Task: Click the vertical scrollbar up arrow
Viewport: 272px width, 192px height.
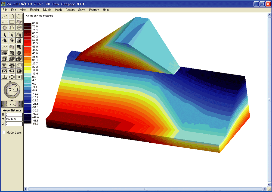Action: [x=269, y=15]
